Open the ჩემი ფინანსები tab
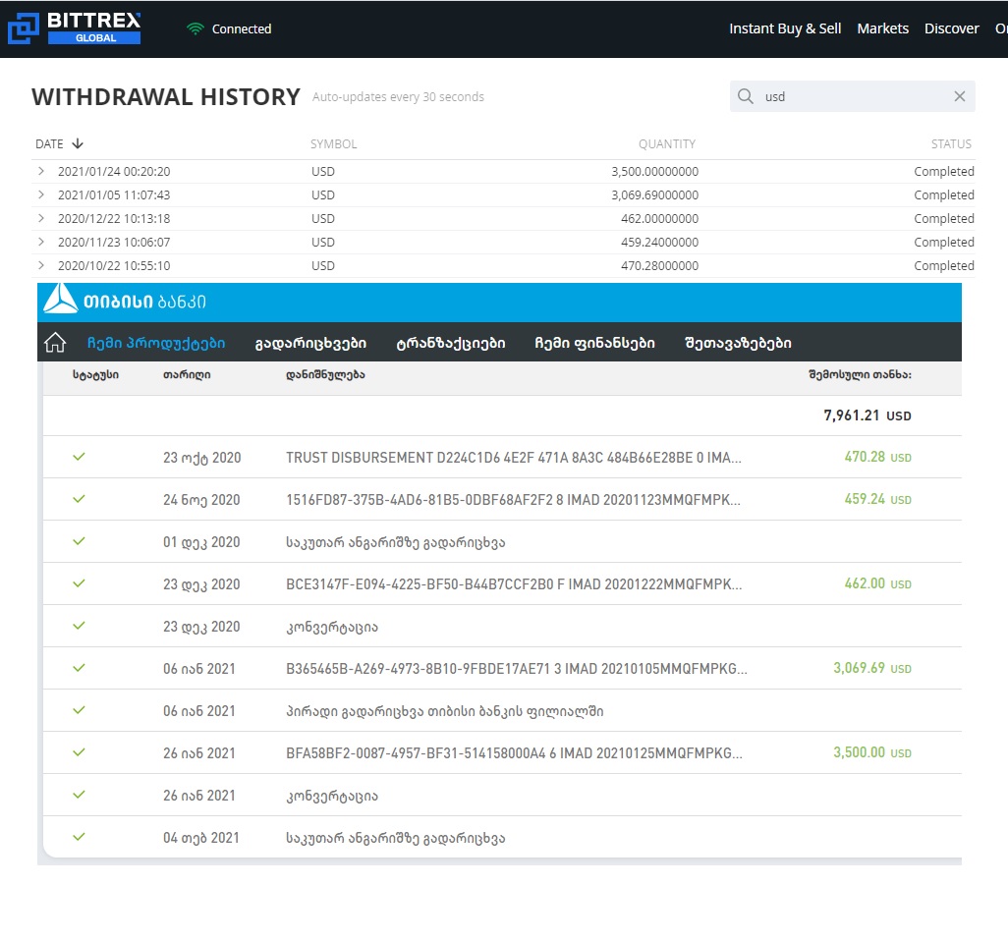The height and width of the screenshot is (941, 1008). [594, 343]
